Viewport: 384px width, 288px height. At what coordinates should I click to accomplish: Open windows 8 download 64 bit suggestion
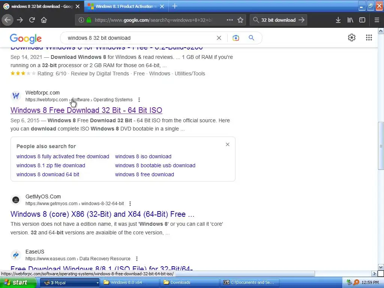[48, 174]
